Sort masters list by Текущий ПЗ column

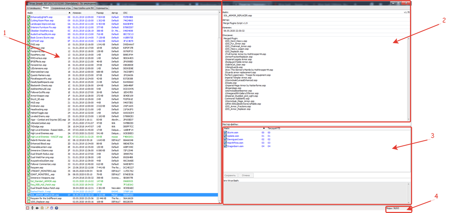pos(273,129)
